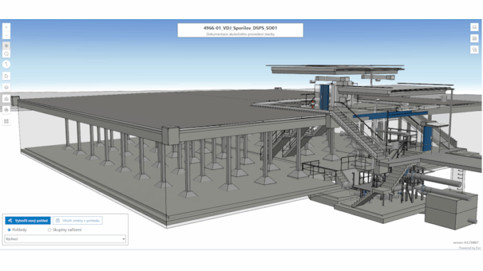The image size is (483, 271).
Task: Reset the compass orientation
Action: click(x=6, y=64)
